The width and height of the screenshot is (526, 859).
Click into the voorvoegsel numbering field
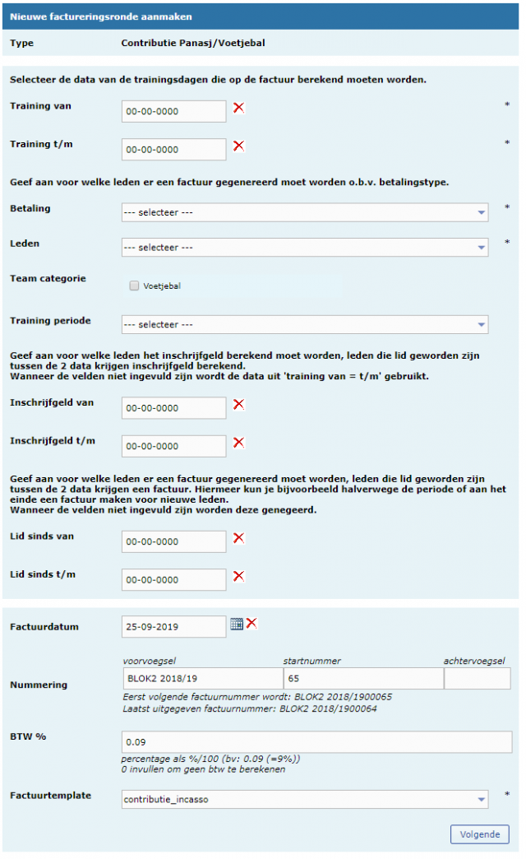click(x=201, y=679)
